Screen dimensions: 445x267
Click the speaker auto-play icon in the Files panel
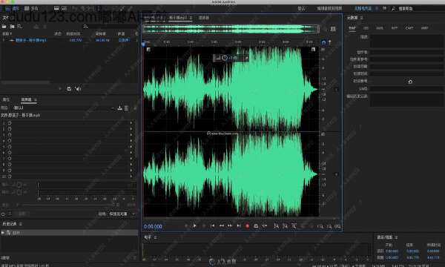pos(78,89)
